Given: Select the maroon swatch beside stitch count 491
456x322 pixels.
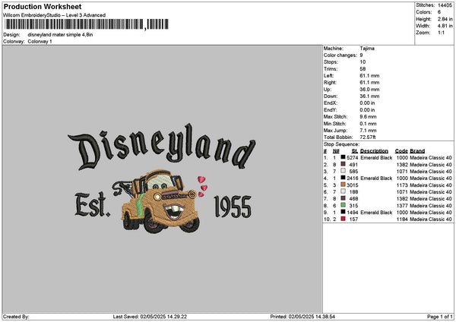Looking at the screenshot, I should point(344,164).
